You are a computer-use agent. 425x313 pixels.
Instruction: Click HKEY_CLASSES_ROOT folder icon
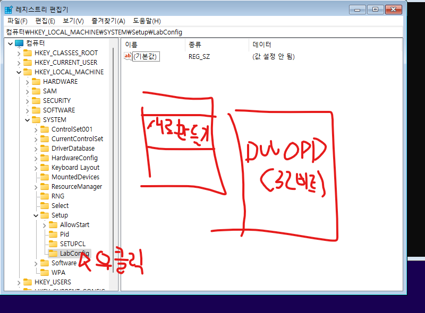point(28,53)
